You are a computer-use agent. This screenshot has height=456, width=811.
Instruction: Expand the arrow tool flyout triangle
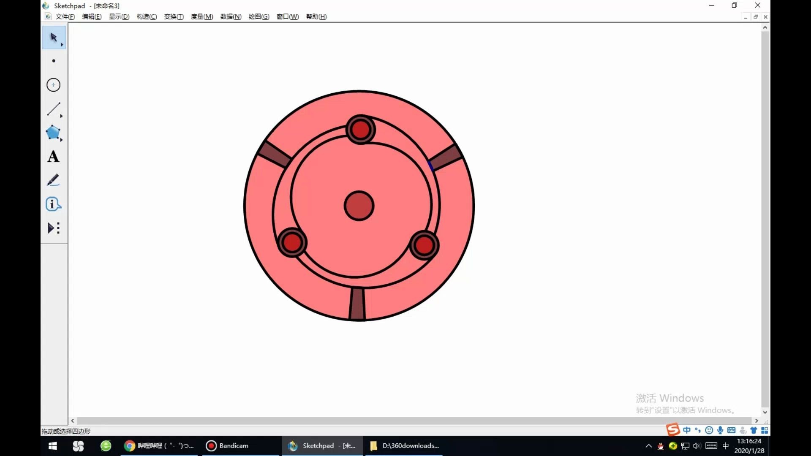click(x=62, y=45)
